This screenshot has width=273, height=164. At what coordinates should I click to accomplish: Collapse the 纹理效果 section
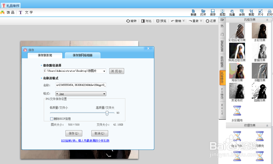pos(267,125)
